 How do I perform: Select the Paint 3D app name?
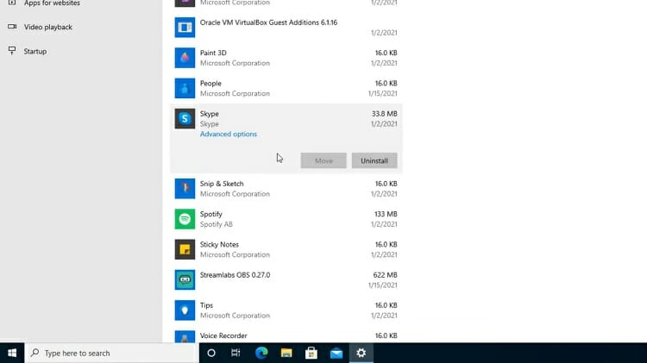click(x=213, y=53)
